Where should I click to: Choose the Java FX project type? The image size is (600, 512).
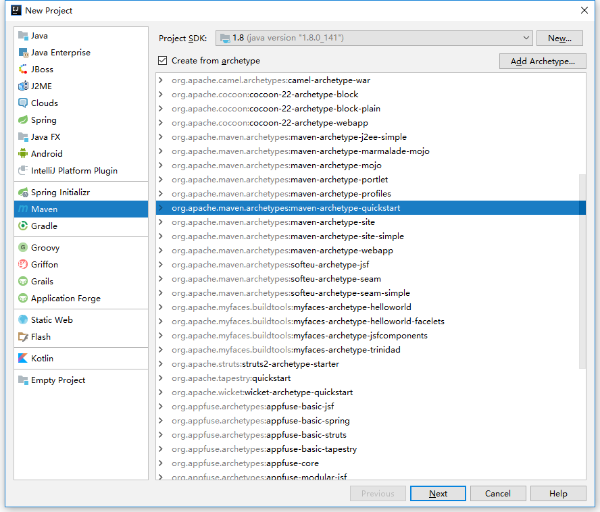click(x=42, y=136)
